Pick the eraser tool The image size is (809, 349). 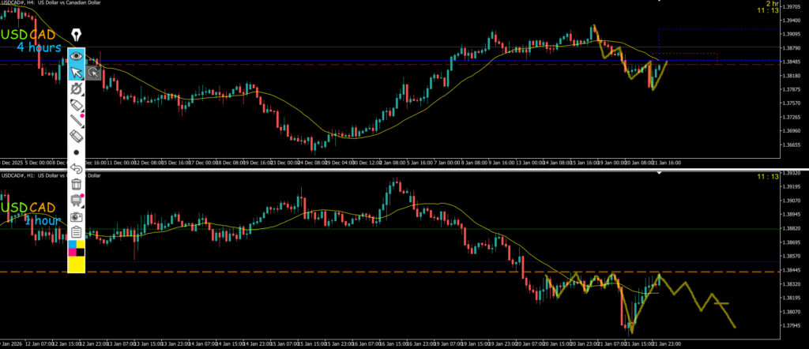click(x=77, y=137)
